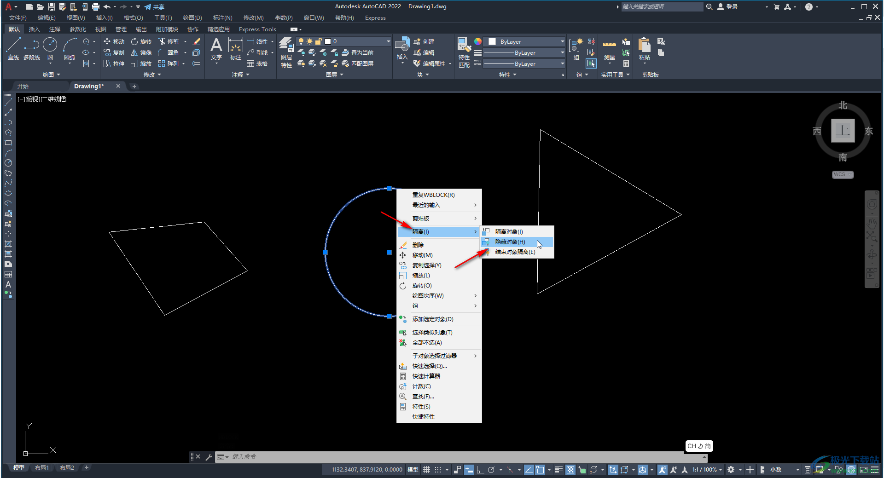Expand the 图层 panel flyout

(335, 75)
